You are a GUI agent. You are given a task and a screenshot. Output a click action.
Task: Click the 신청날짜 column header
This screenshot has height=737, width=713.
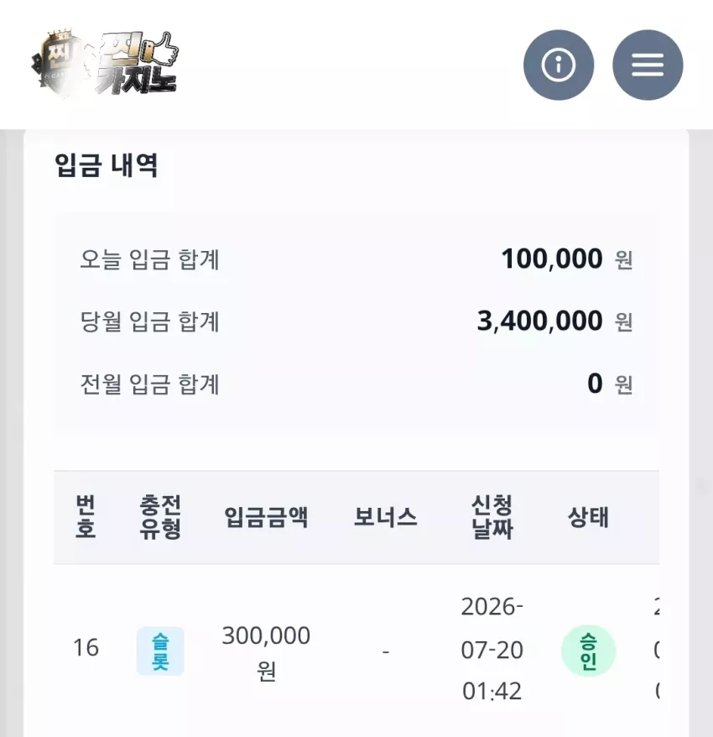pos(492,517)
